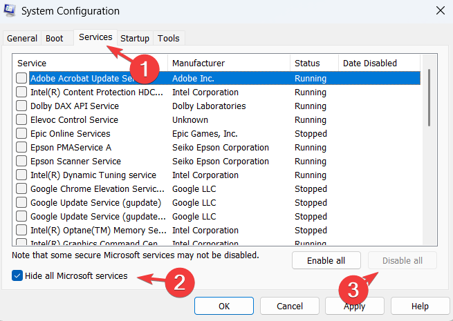Screen dimensions: 453x321
Task: Click the OK button
Action: coord(224,306)
